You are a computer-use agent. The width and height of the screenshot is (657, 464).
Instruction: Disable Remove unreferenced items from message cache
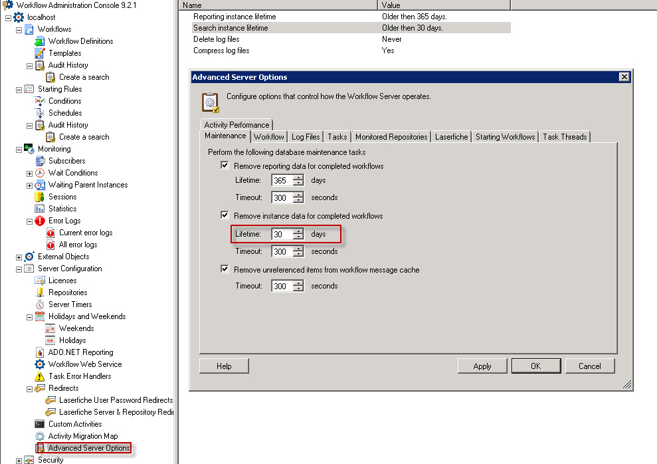pos(225,270)
